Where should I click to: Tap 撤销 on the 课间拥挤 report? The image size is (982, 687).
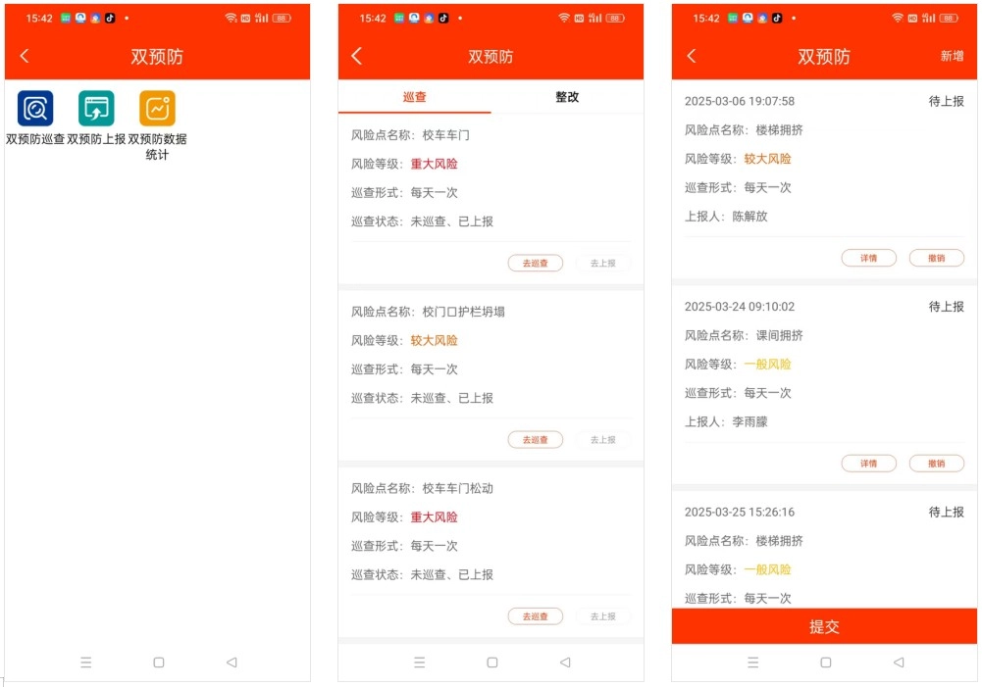pyautogui.click(x=936, y=464)
